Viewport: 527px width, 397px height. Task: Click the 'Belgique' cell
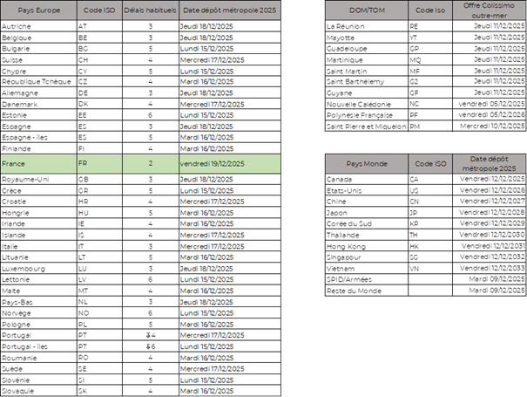(38, 38)
